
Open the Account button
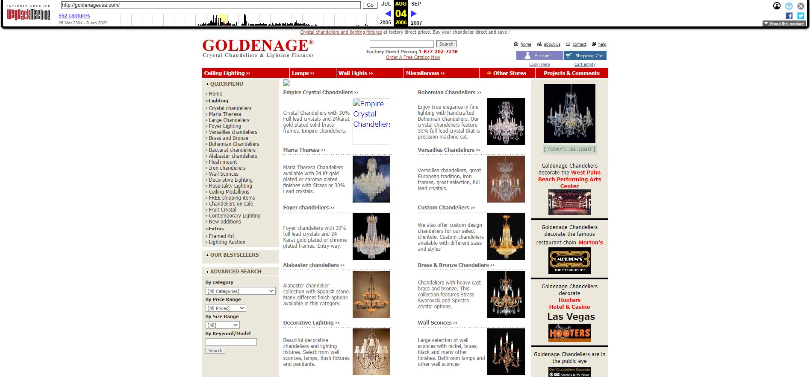539,55
